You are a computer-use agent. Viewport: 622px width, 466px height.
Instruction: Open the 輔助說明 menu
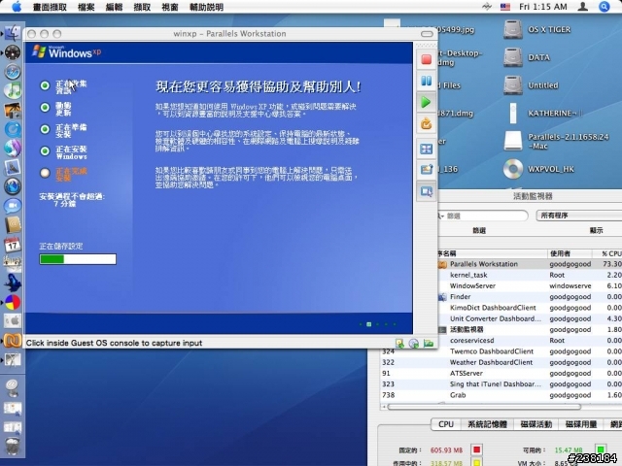tap(207, 7)
